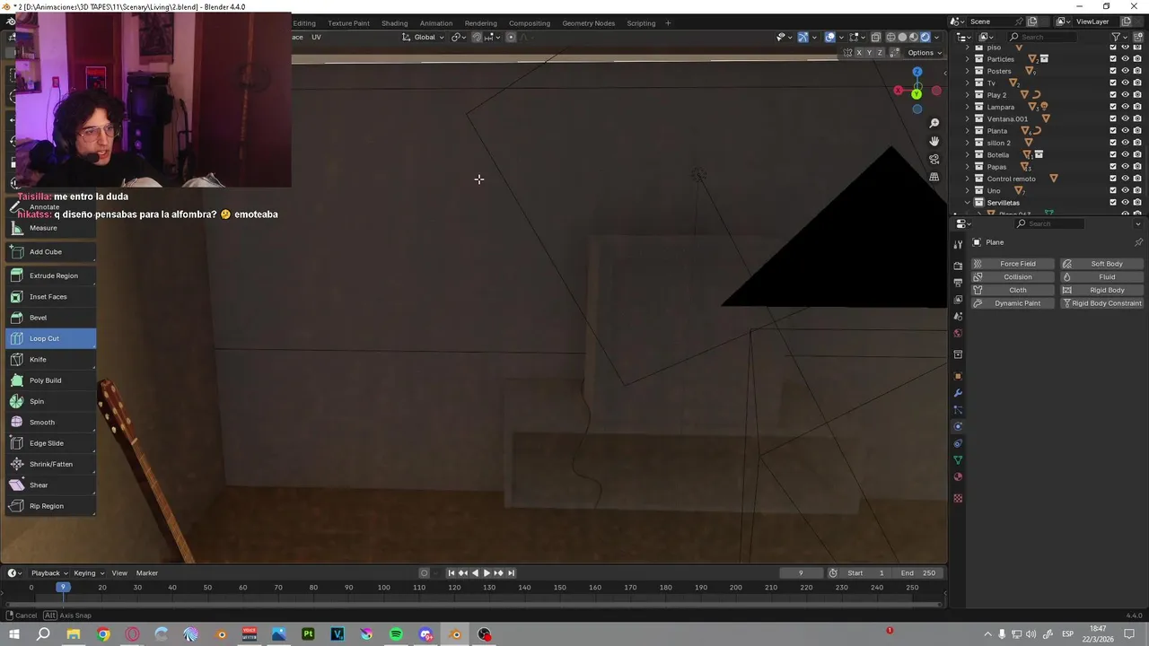
Task: Select wireframe viewport shading
Action: (x=890, y=37)
